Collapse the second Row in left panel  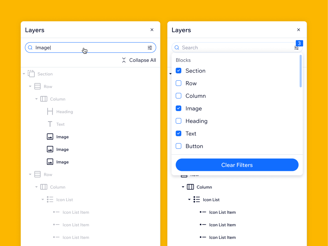click(x=30, y=174)
